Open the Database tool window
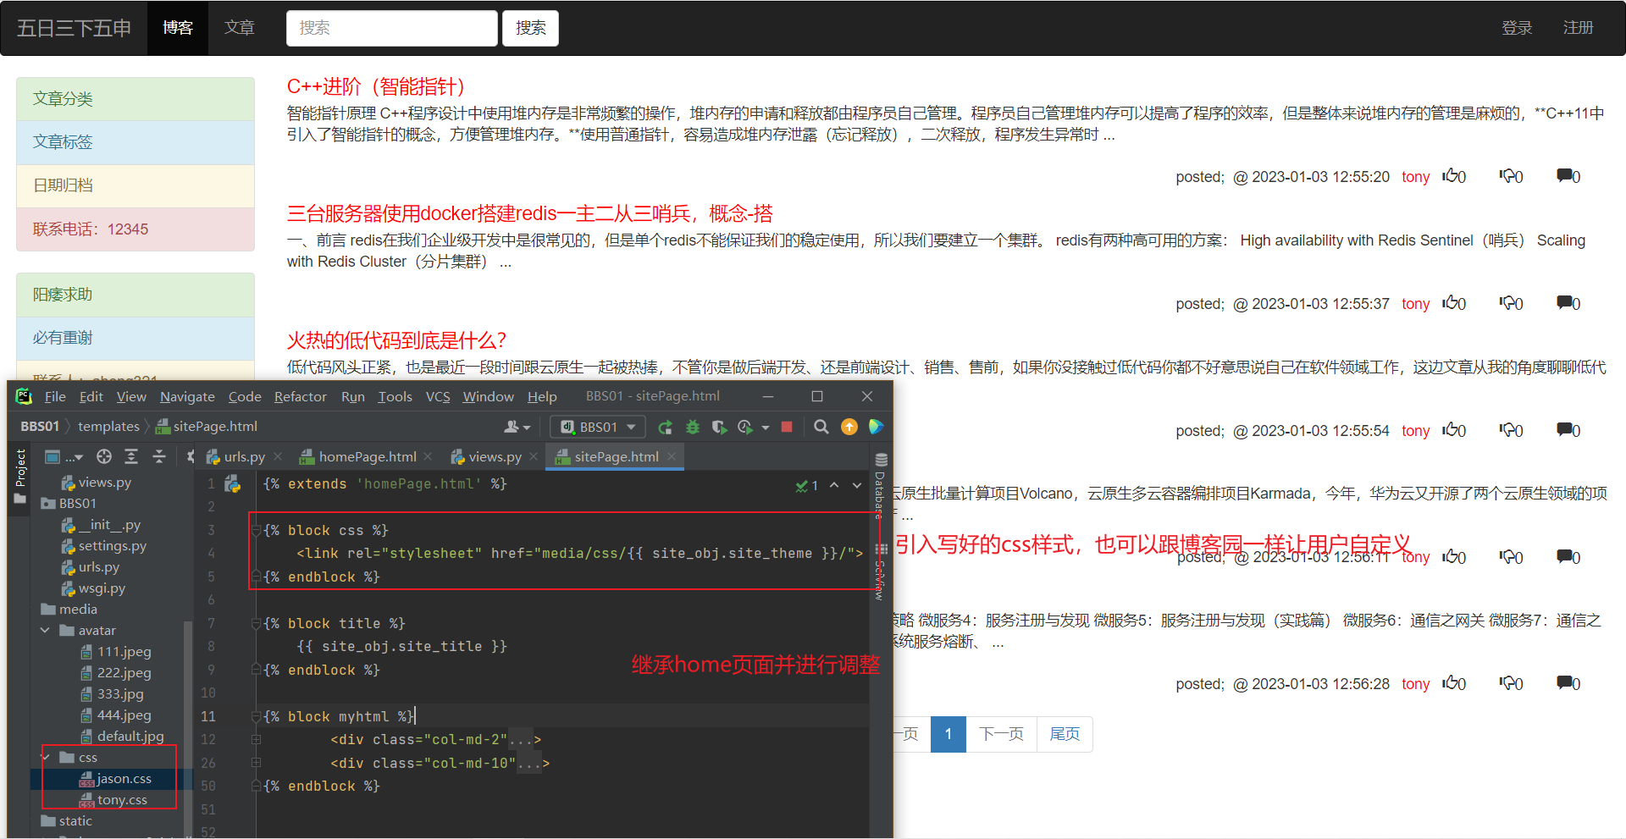1626x839 pixels. click(881, 486)
